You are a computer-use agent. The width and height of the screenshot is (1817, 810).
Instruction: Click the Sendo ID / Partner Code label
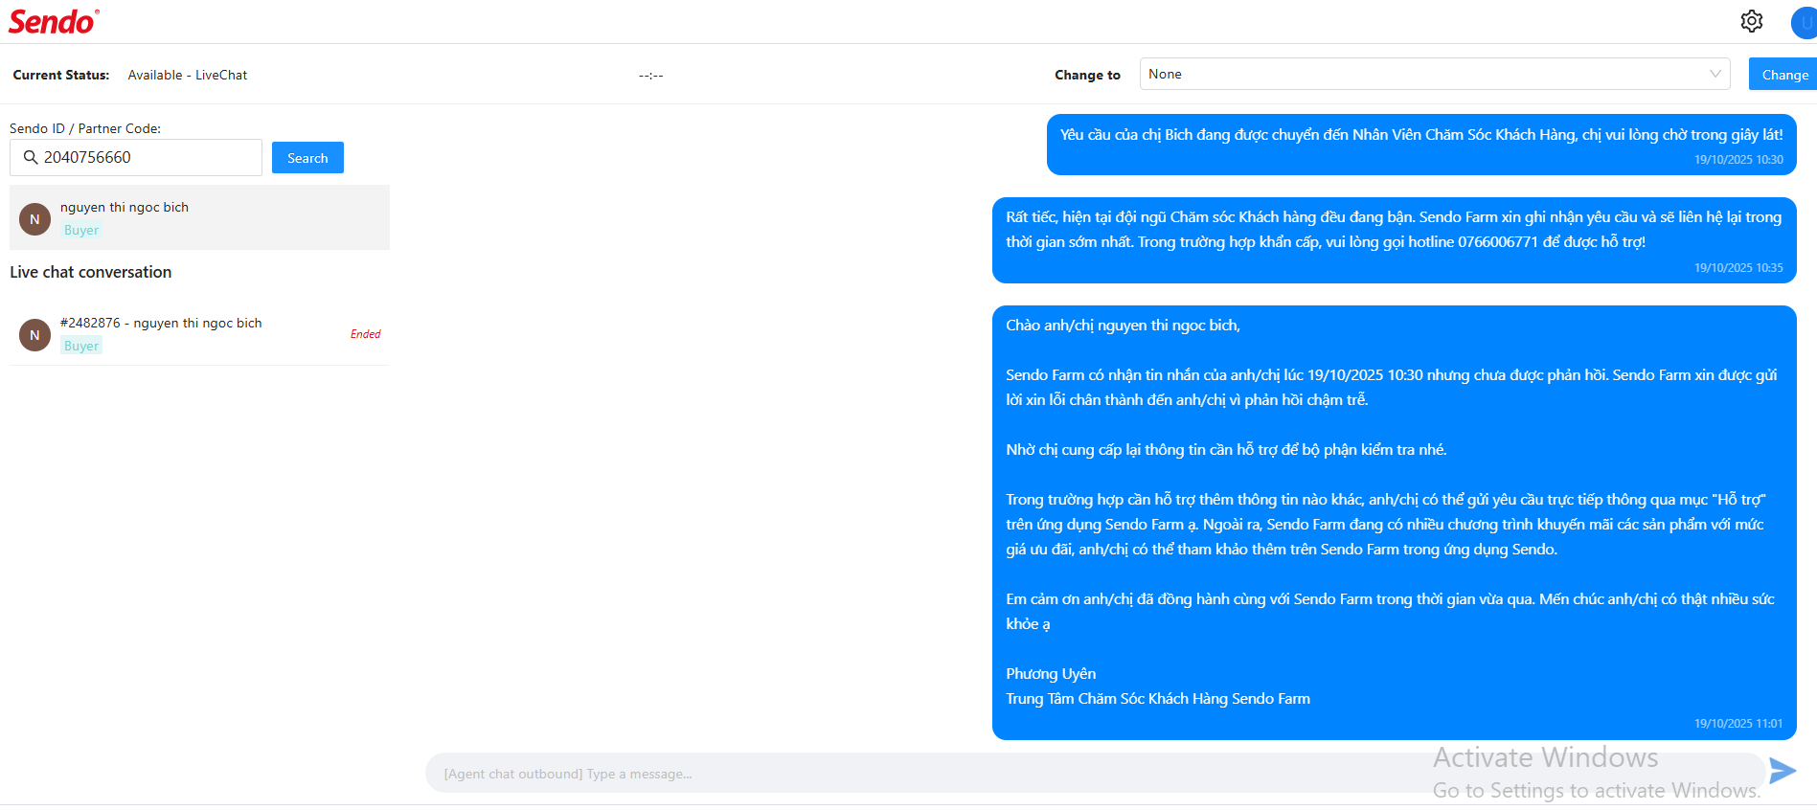tap(85, 128)
